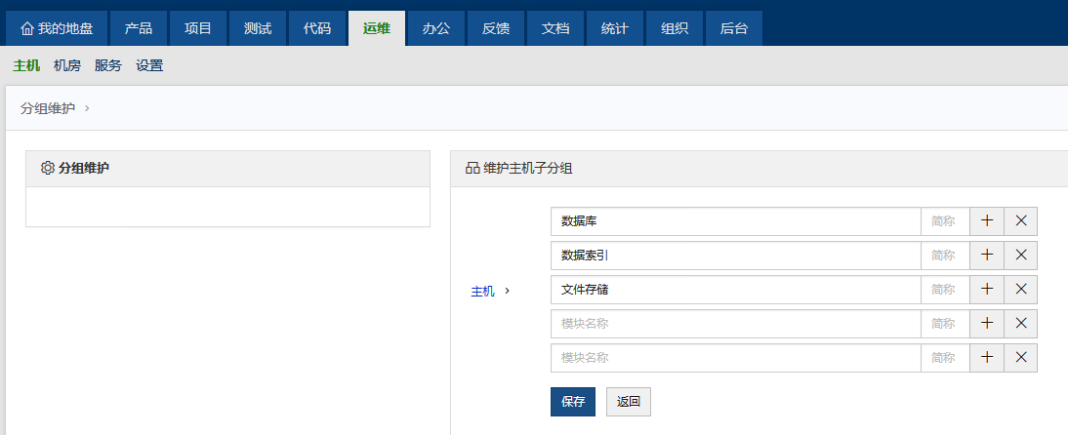This screenshot has height=435, width=1068.
Task: Go to the 统计 tab
Action: coord(615,28)
